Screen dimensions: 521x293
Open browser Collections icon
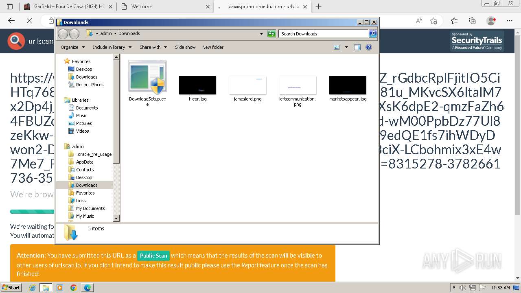[x=472, y=21]
